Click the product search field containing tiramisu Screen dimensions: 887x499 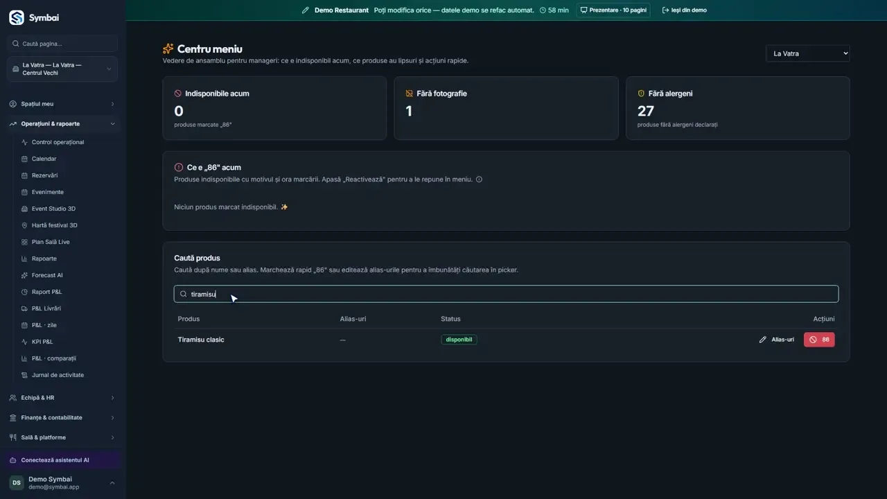tap(506, 294)
